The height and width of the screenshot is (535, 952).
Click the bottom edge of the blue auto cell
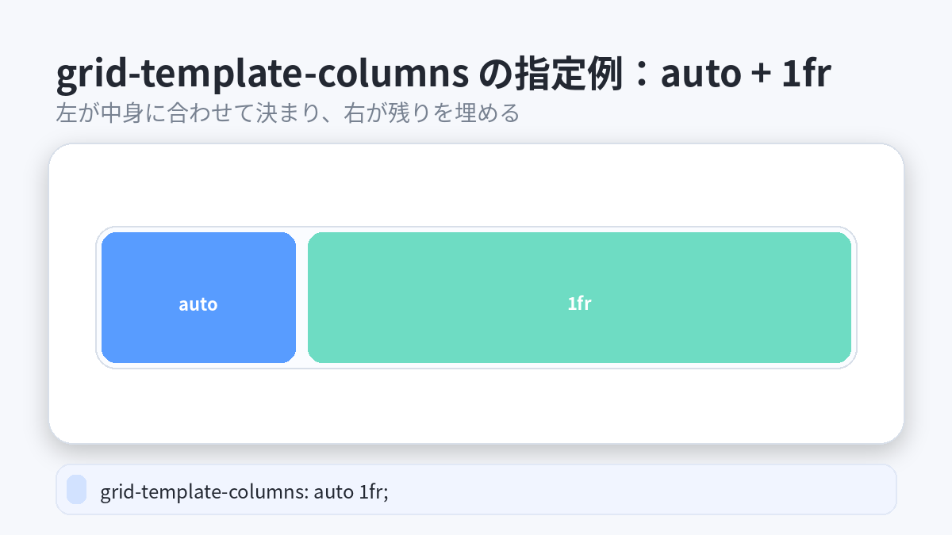coord(198,361)
